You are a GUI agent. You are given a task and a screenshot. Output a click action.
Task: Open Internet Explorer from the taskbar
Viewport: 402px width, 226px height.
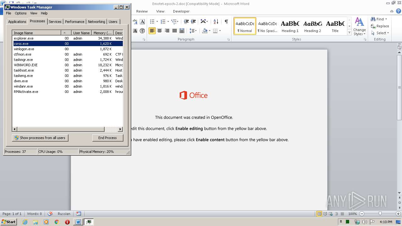point(25,222)
